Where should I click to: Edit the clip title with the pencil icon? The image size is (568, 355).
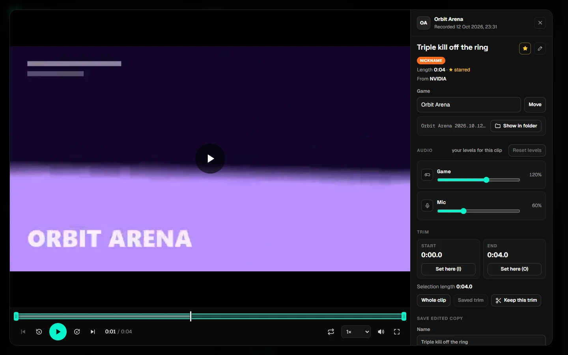pos(540,49)
